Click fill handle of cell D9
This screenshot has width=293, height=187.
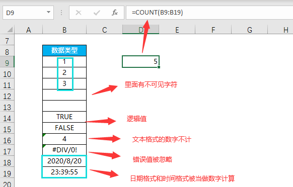(159, 67)
